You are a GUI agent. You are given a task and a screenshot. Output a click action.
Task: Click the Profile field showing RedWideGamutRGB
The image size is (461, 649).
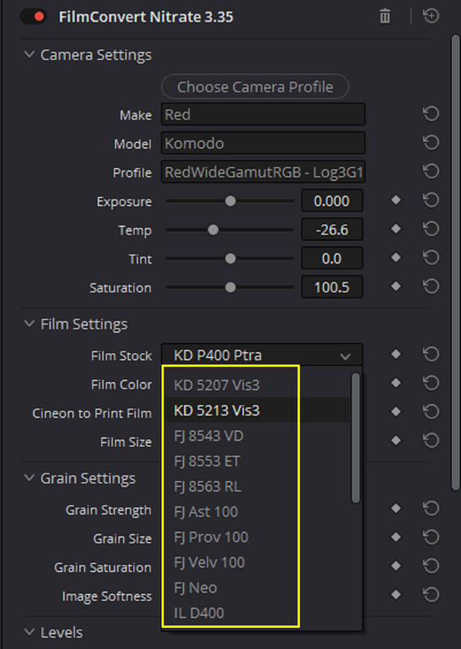click(263, 172)
